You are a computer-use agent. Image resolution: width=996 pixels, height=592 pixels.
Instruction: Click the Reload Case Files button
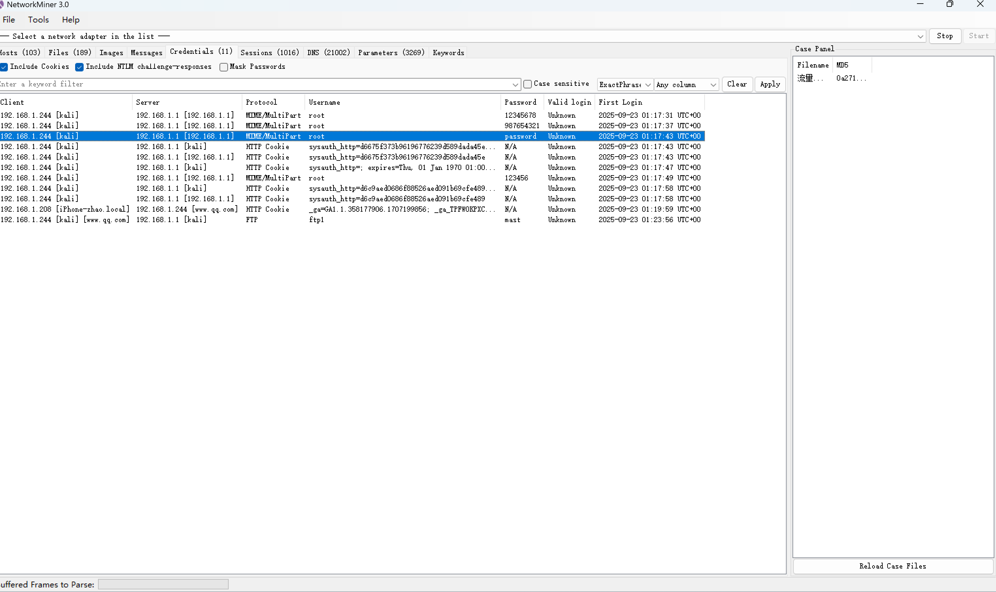pos(892,566)
